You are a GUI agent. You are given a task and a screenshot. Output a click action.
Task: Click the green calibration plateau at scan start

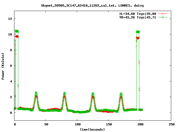17,31
